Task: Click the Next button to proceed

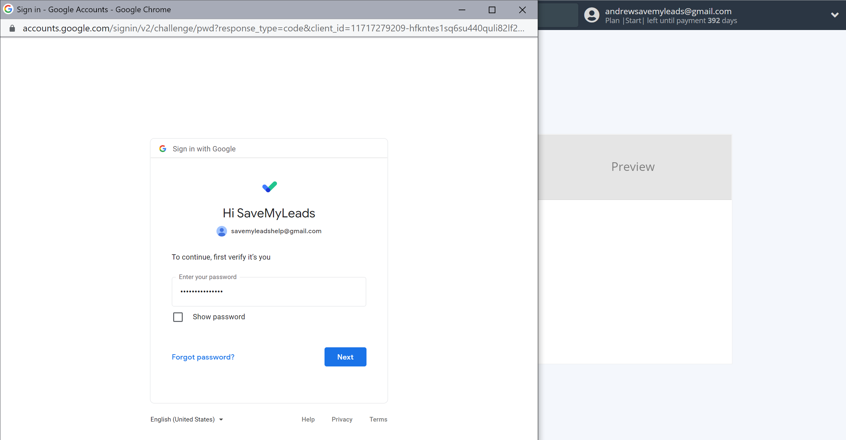Action: coord(345,357)
